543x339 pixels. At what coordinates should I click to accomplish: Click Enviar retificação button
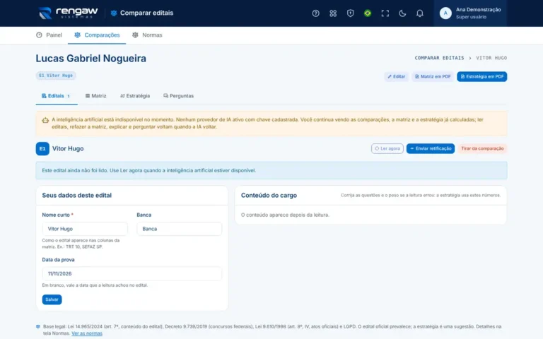431,148
